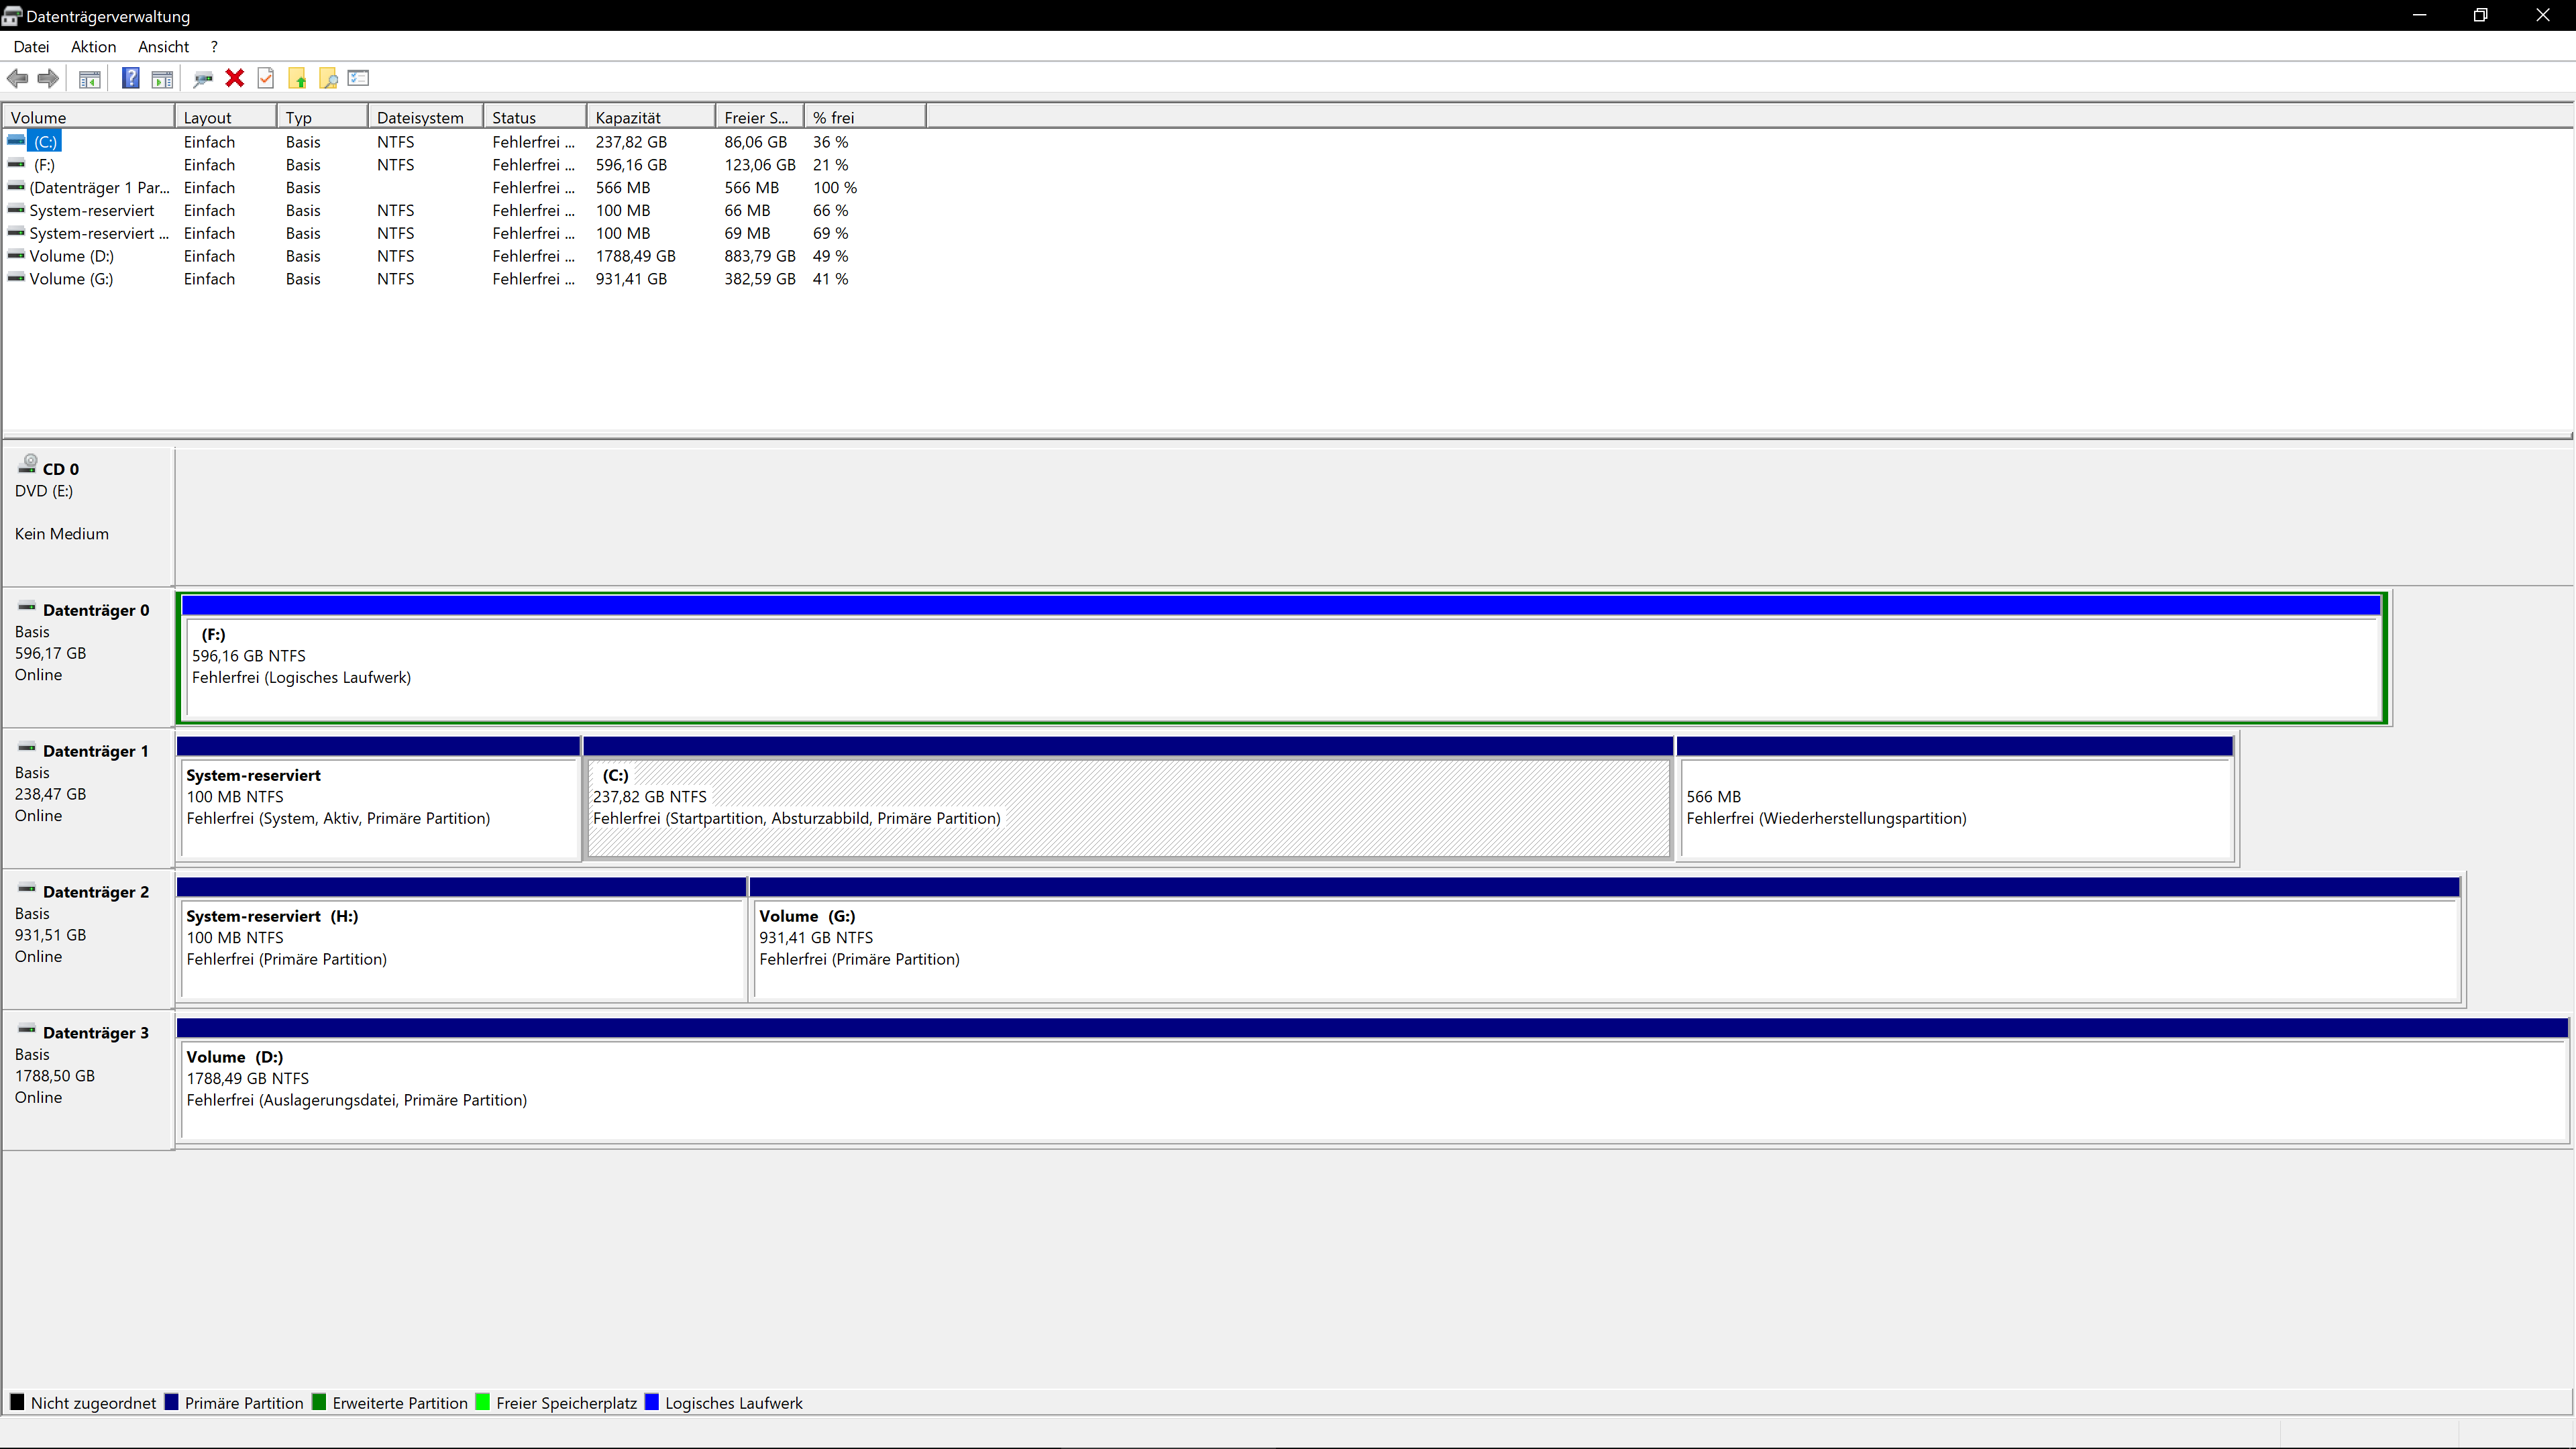Image resolution: width=2576 pixels, height=1449 pixels.
Task: Click the blue question mark Help icon
Action: [x=130, y=78]
